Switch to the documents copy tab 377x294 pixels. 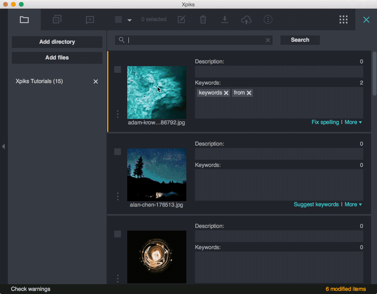[57, 20]
